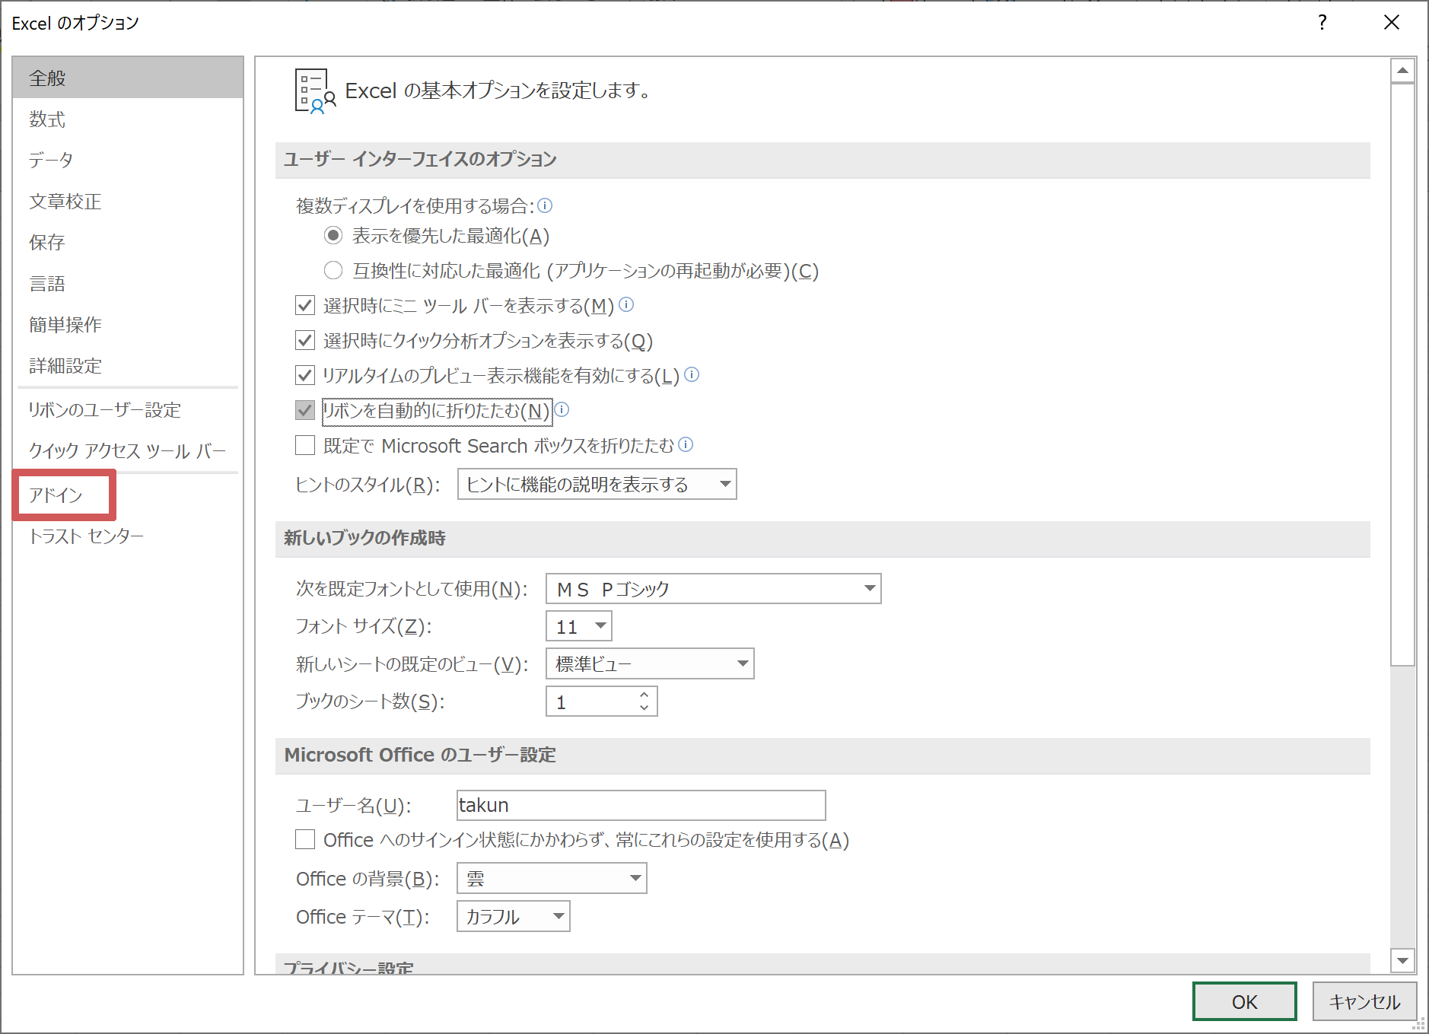Image resolution: width=1429 pixels, height=1034 pixels.
Task: Open the ヒントのスタイル dropdown
Action: pos(597,484)
